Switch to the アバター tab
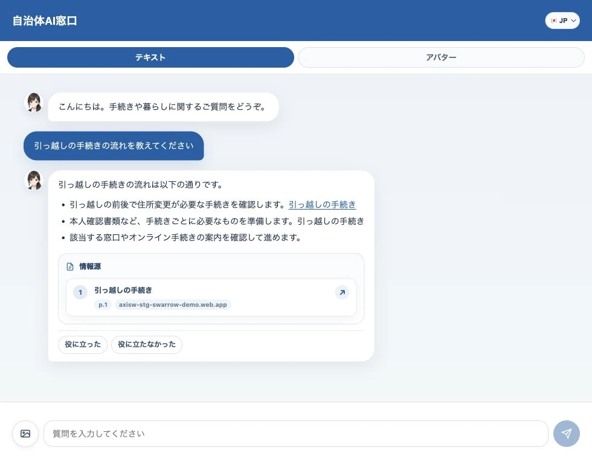592x459 pixels. click(441, 57)
